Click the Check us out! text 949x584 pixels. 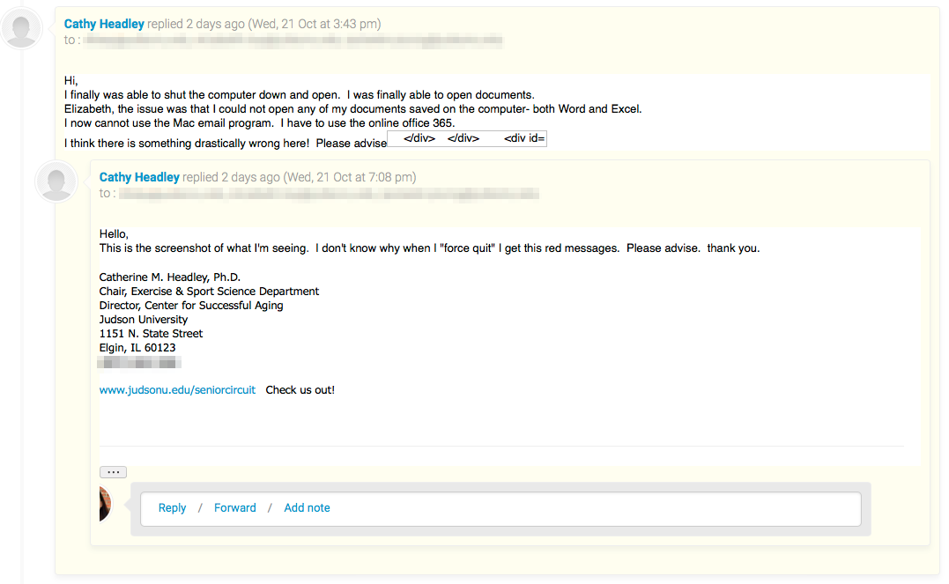click(x=300, y=390)
